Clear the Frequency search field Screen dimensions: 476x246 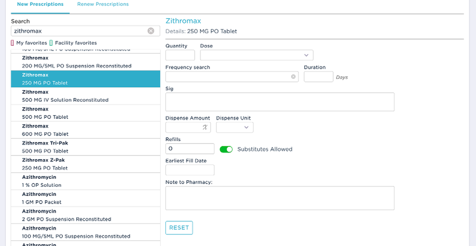click(x=293, y=77)
